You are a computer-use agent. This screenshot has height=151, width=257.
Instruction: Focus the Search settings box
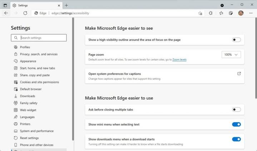[39, 38]
